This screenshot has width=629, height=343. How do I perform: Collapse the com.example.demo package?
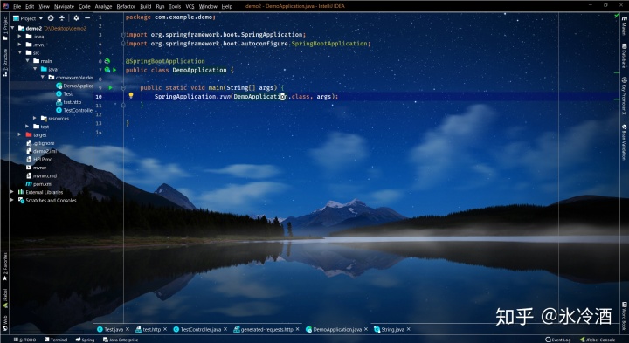coord(43,78)
